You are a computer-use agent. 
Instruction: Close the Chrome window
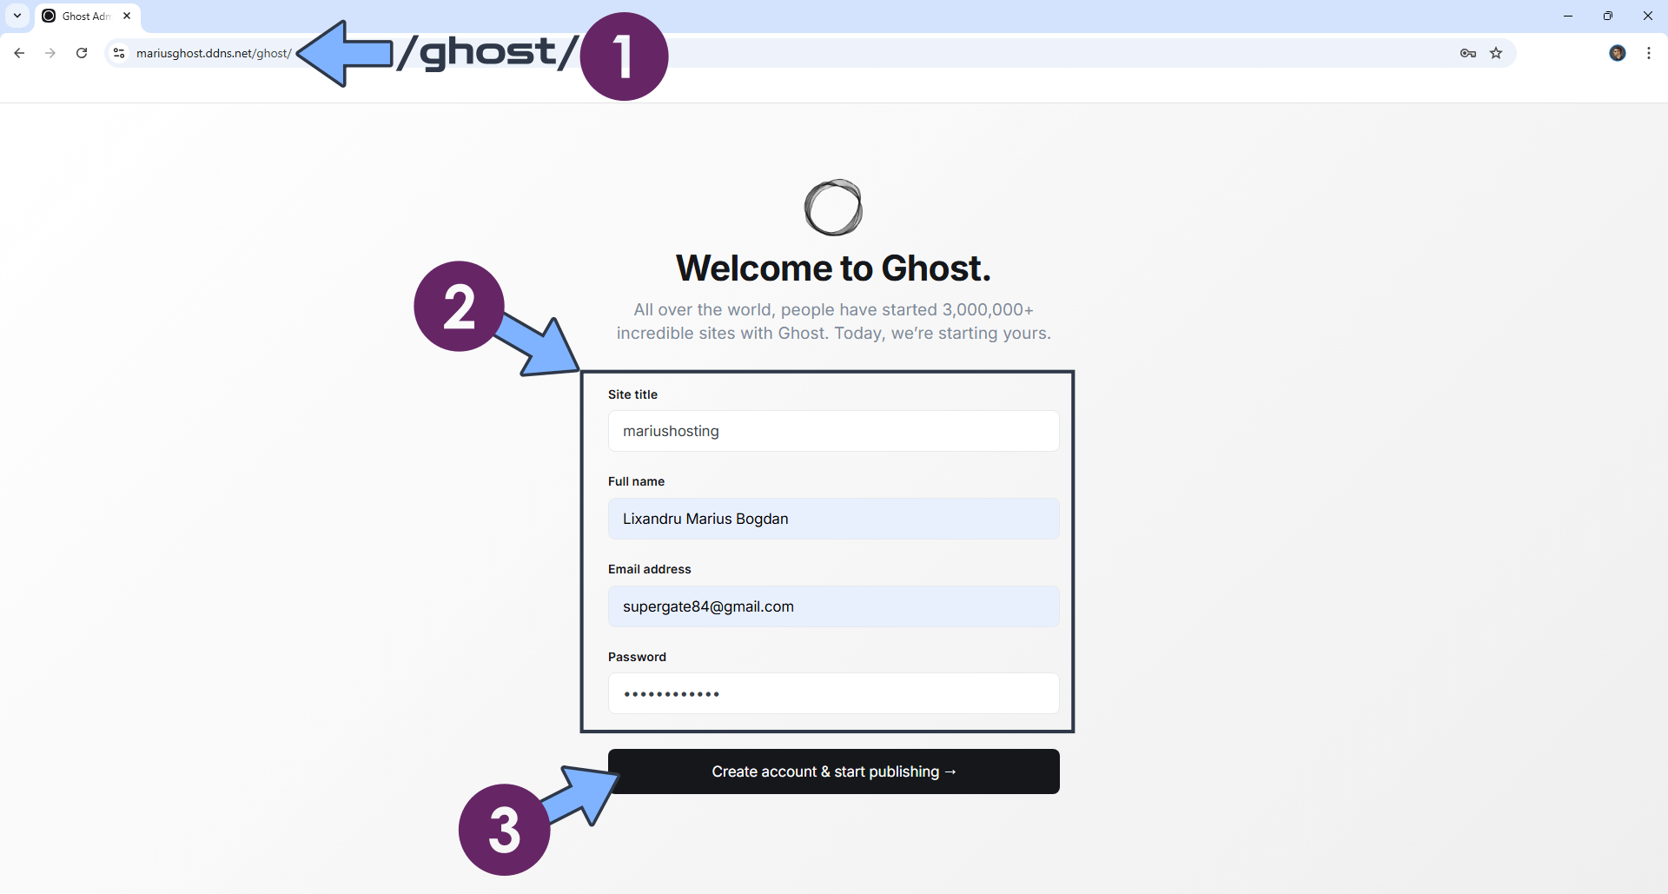coord(1647,16)
